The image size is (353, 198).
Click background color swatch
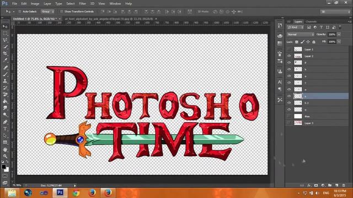(7, 169)
